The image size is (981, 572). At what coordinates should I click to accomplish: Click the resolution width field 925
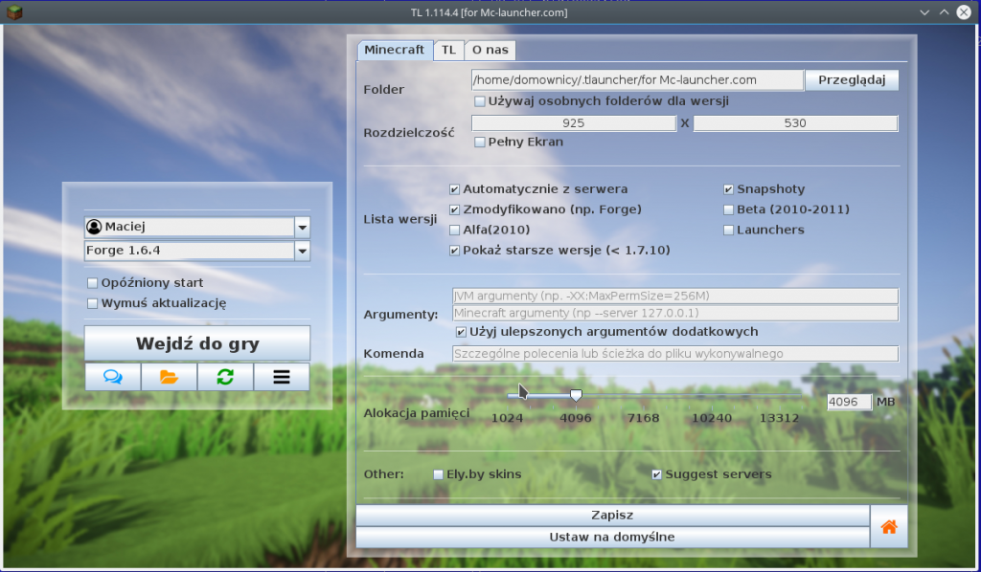coord(574,123)
